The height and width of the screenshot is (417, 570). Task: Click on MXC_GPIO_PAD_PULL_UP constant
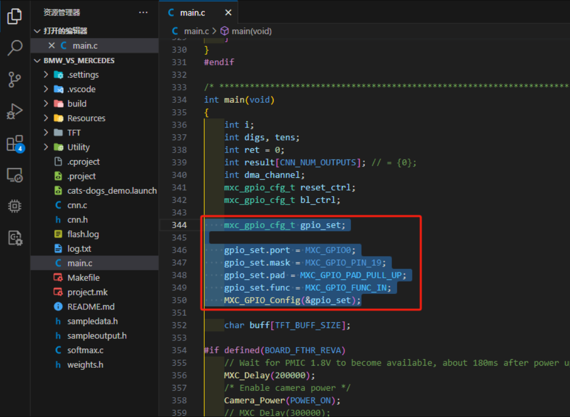point(351,275)
